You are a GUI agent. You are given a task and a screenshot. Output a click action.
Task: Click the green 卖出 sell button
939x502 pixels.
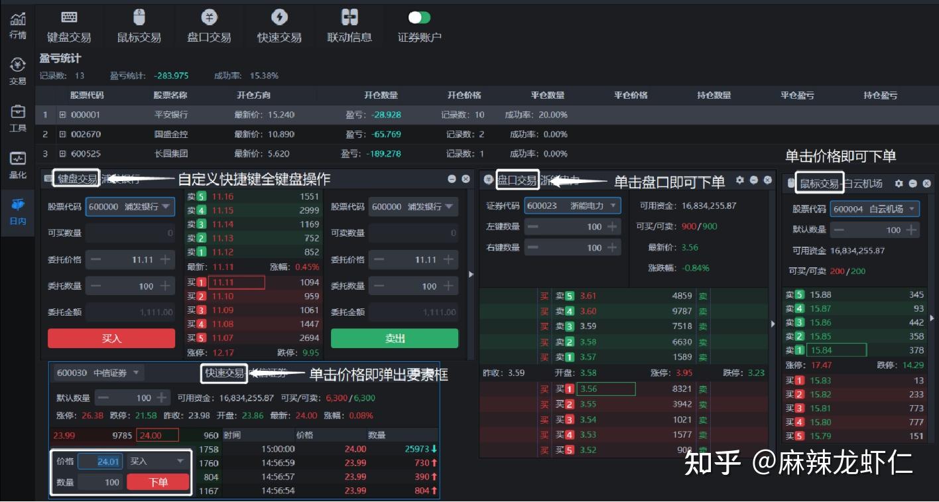(395, 338)
